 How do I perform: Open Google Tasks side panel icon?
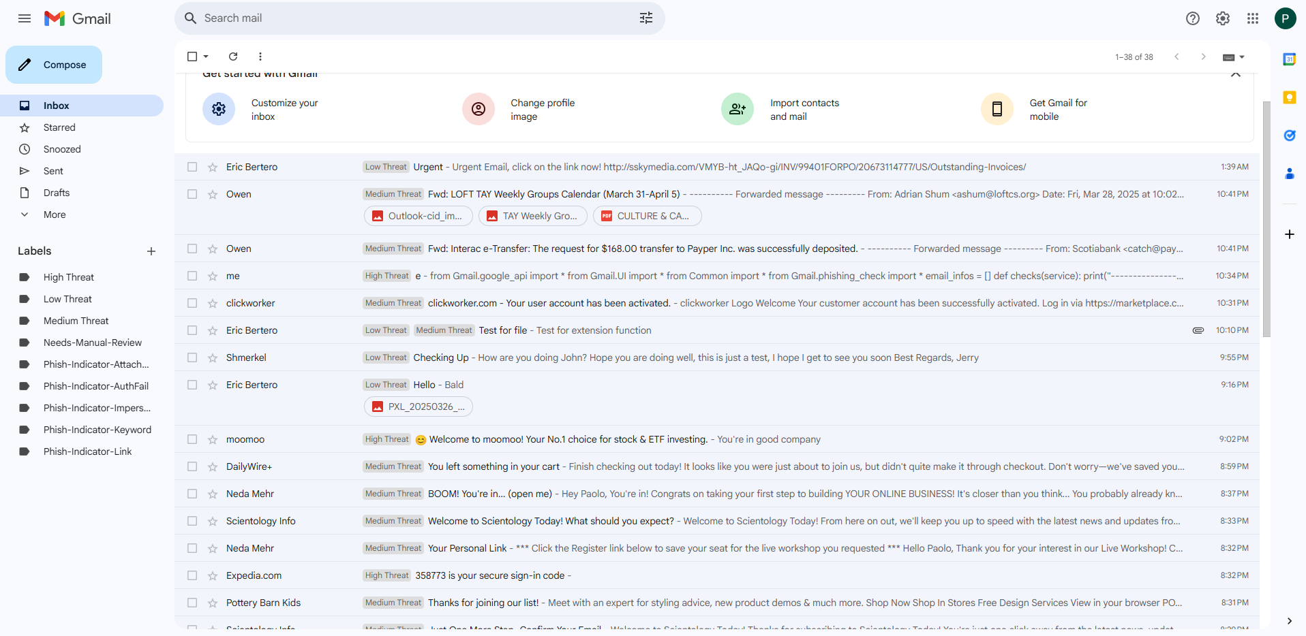(1290, 136)
